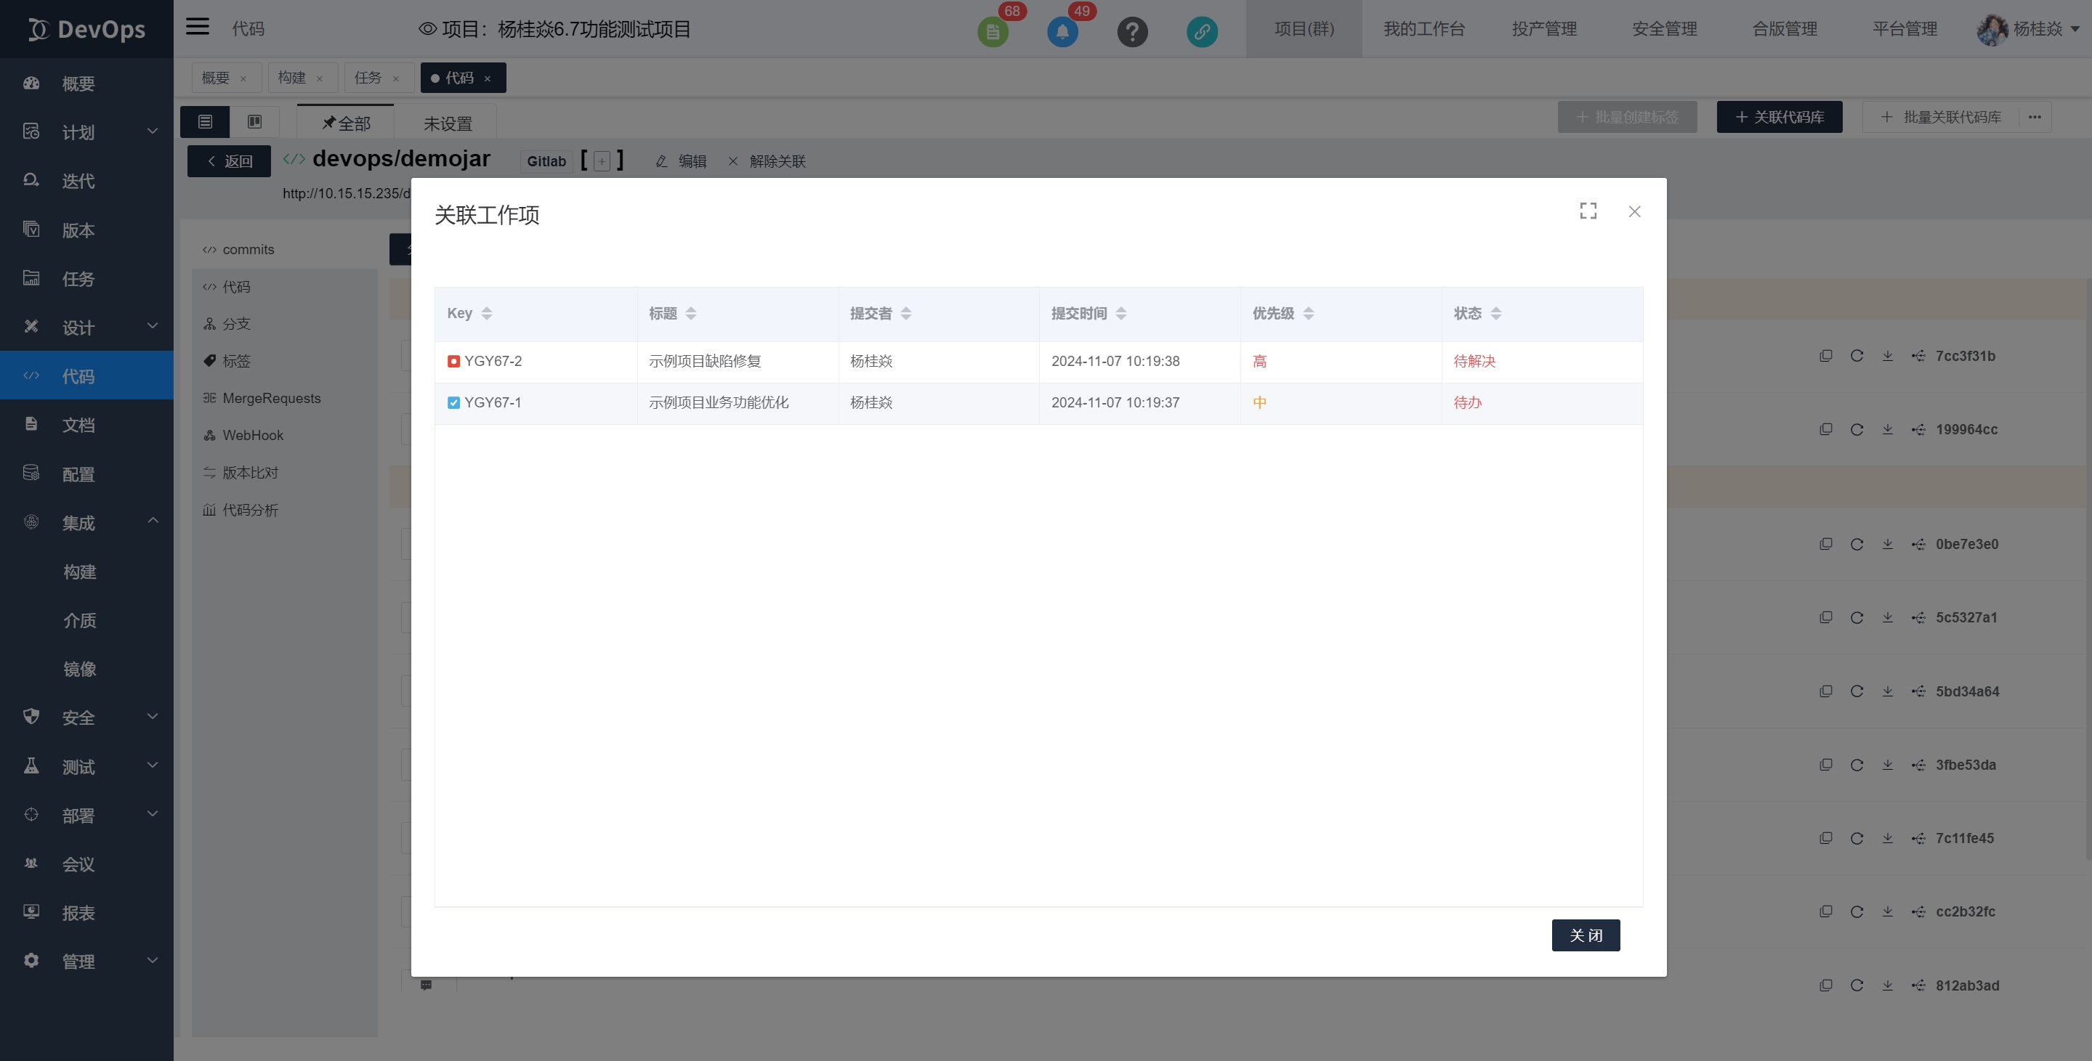Click the list view layout icon
The image size is (2092, 1061).
206,122
